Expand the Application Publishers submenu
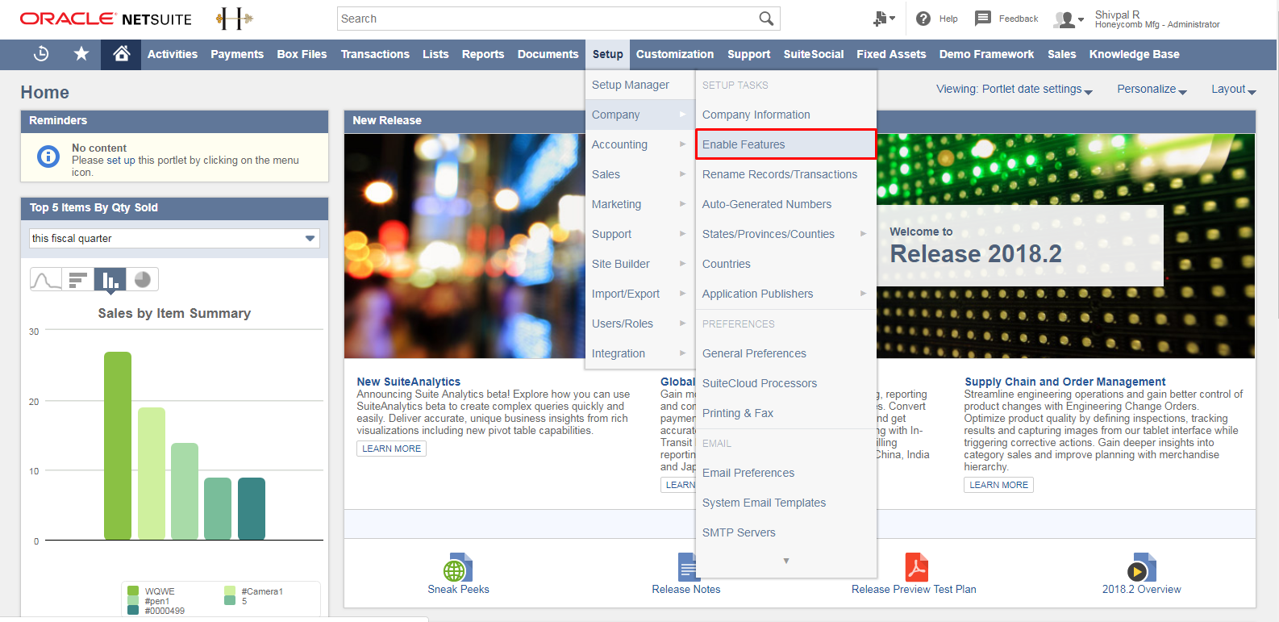The image size is (1279, 622). (785, 294)
